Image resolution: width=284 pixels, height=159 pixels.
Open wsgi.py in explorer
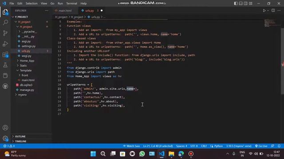(27, 56)
